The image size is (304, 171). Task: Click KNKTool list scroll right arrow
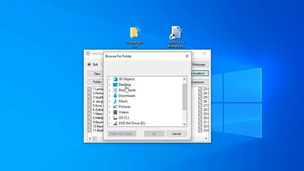pyautogui.click(x=206, y=139)
